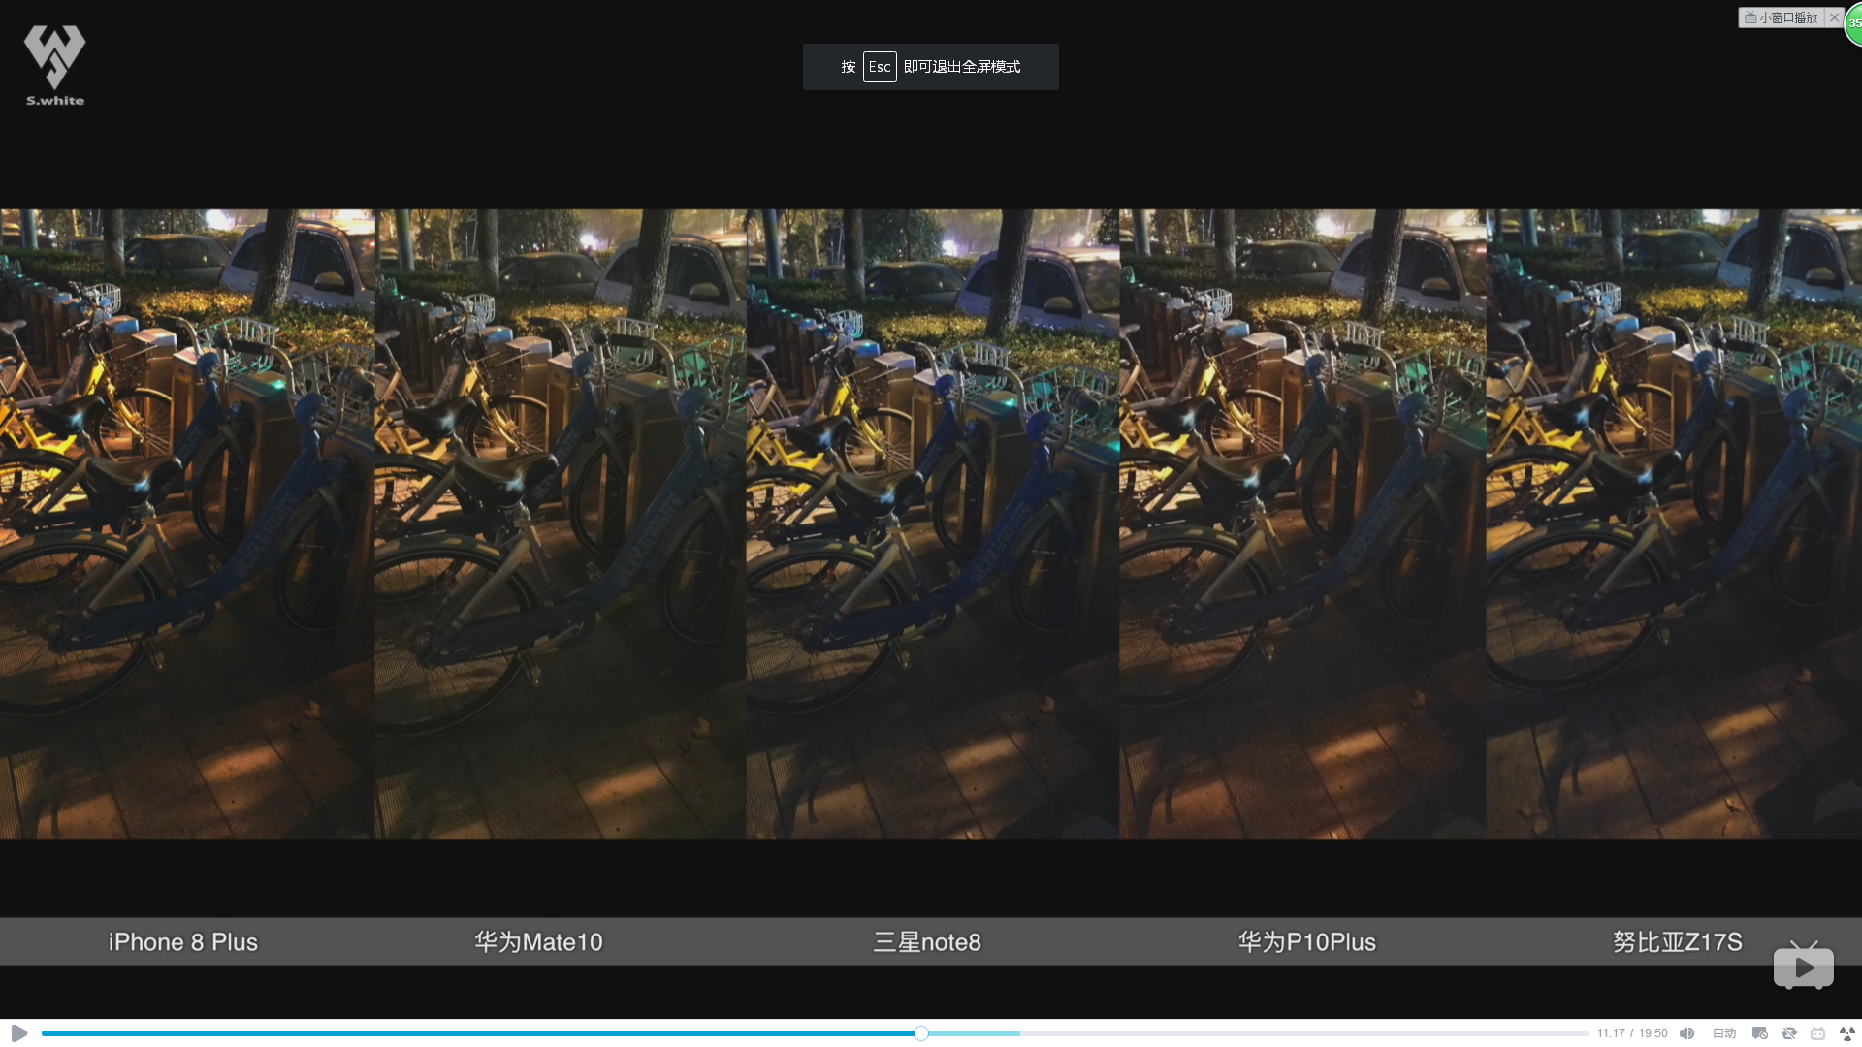Open the 自动 quality selector

coord(1723,1033)
